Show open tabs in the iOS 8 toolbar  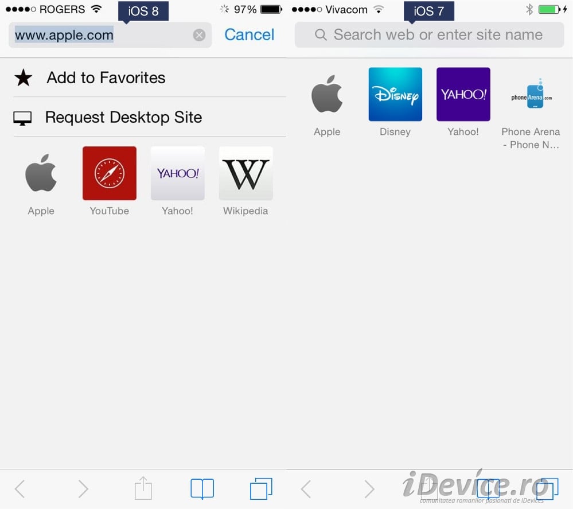tap(261, 488)
